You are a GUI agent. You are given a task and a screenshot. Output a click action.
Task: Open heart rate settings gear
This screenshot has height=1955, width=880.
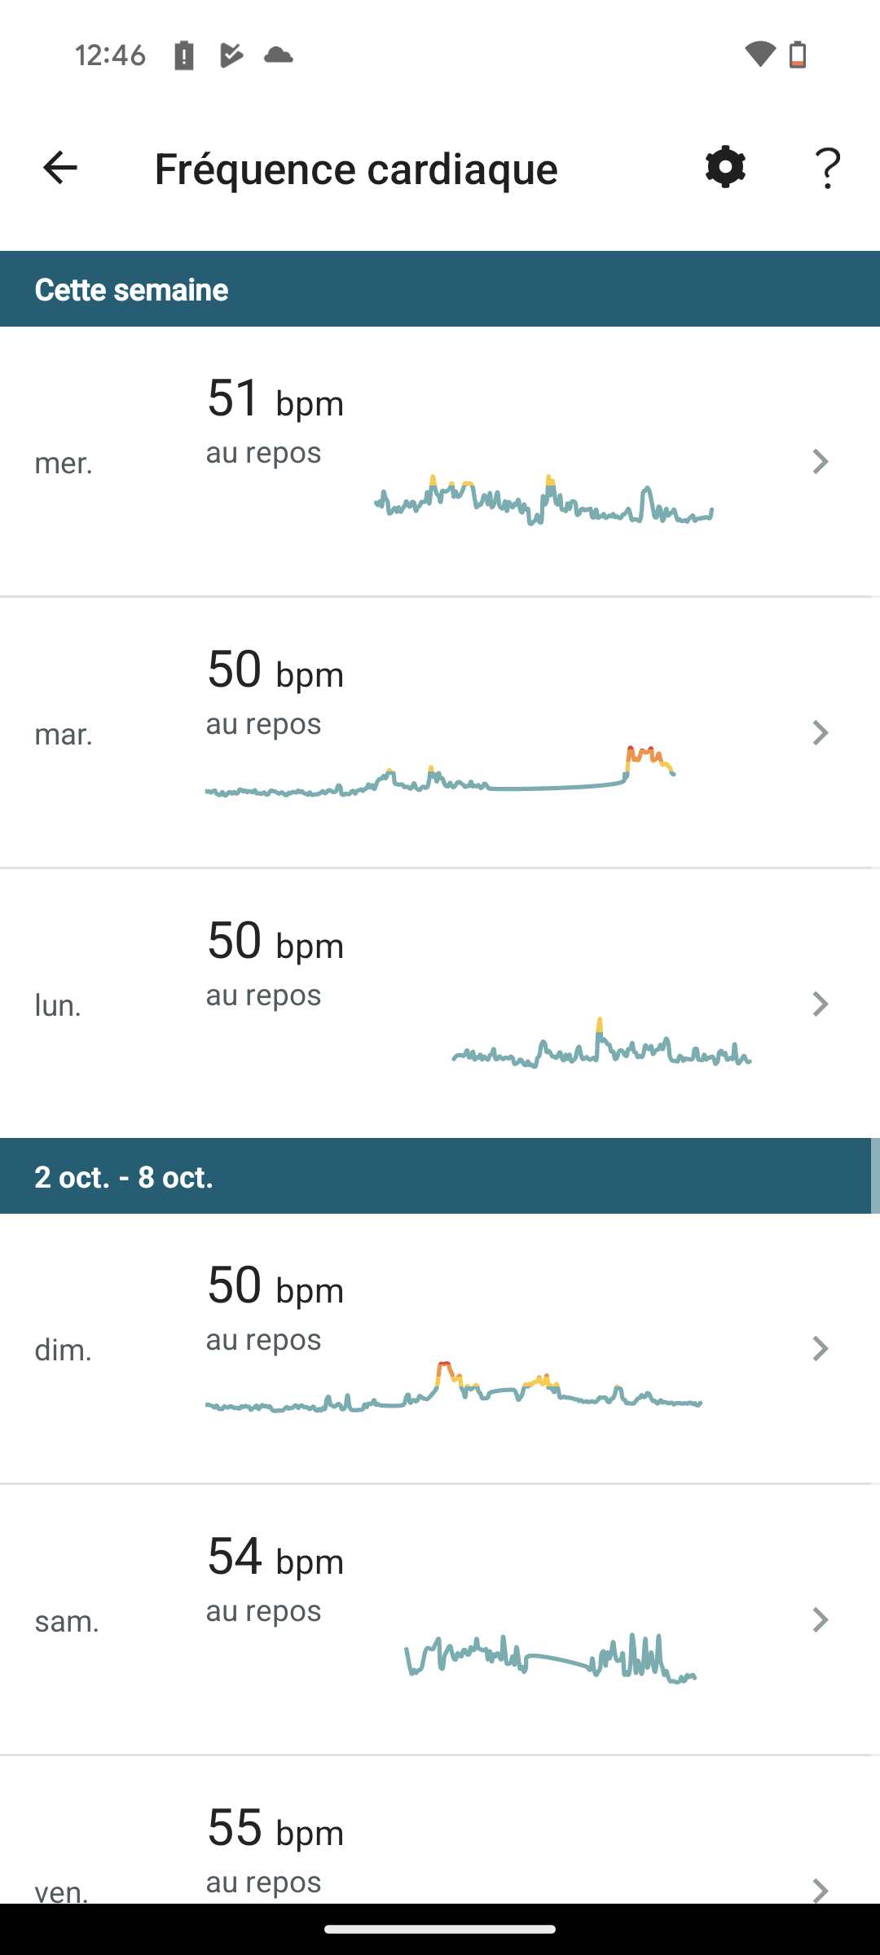pos(725,168)
